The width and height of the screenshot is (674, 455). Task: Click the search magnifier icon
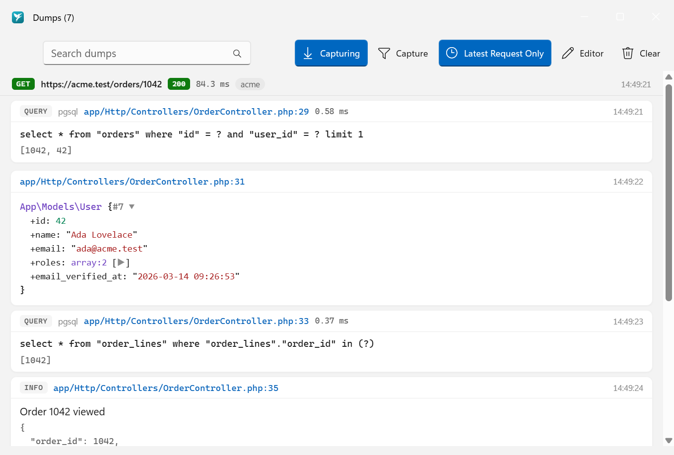[x=237, y=54]
